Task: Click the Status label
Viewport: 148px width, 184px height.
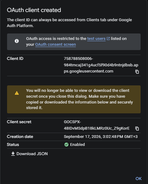Action: tap(13, 145)
